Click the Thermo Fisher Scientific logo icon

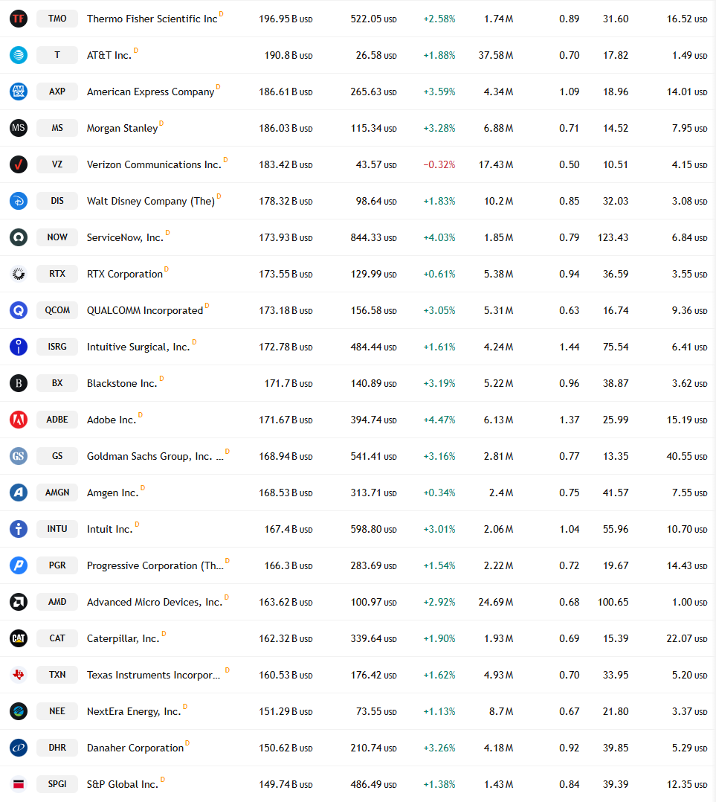pyautogui.click(x=19, y=19)
